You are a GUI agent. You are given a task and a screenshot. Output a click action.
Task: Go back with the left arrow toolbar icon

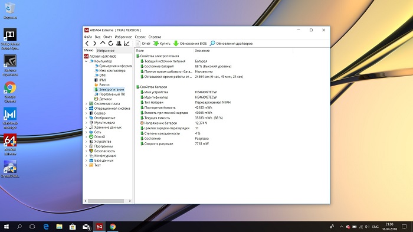pyautogui.click(x=87, y=44)
